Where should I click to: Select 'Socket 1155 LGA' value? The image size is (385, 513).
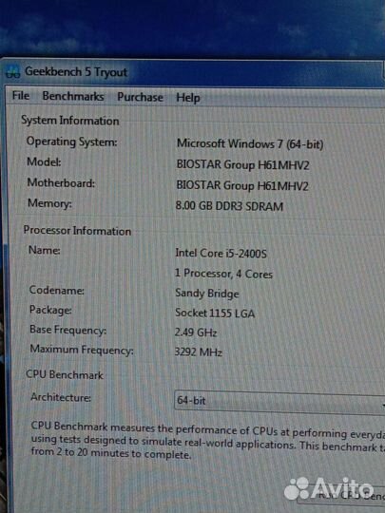point(215,313)
